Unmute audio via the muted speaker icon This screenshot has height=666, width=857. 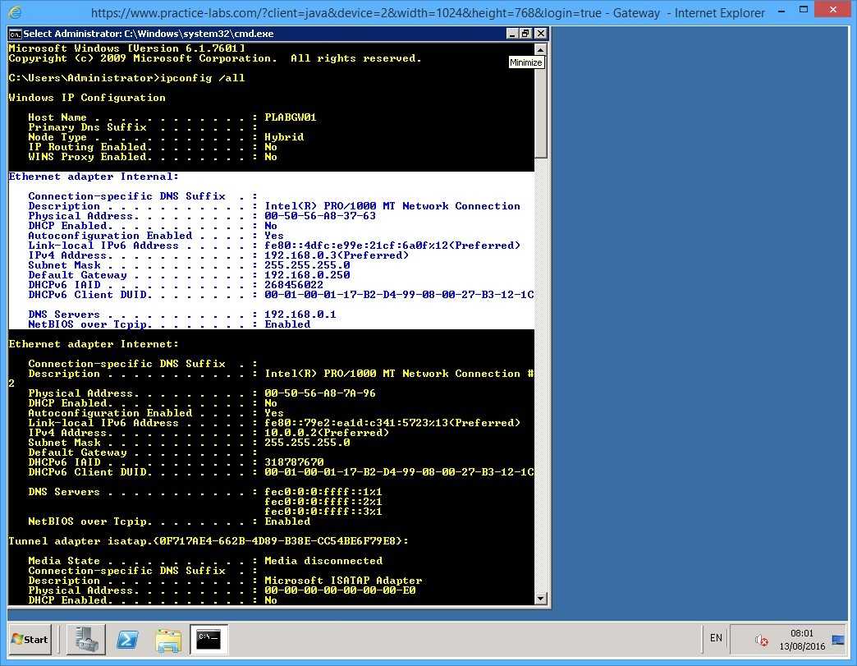pyautogui.click(x=760, y=641)
